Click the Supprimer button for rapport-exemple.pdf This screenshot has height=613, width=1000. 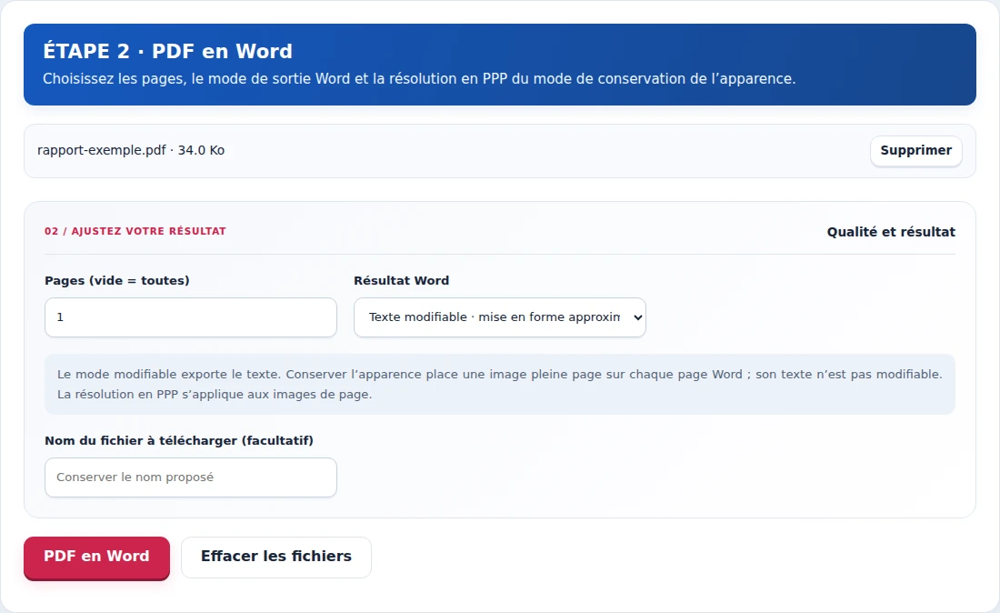(915, 151)
